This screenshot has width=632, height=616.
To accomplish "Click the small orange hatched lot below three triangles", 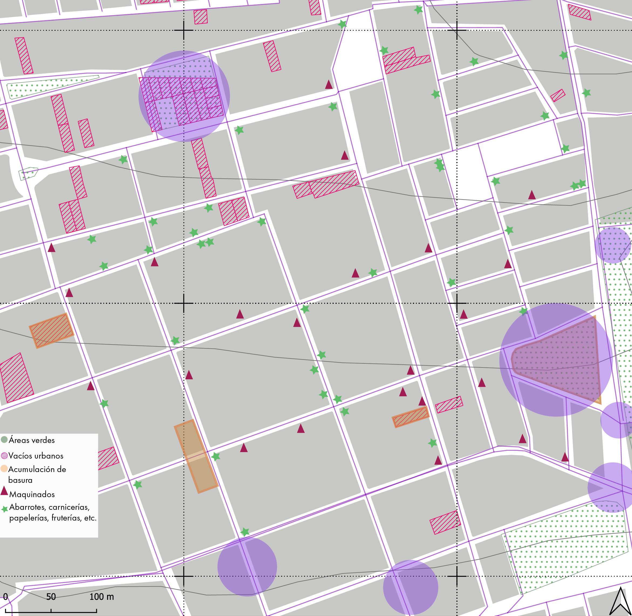I will pos(411,417).
